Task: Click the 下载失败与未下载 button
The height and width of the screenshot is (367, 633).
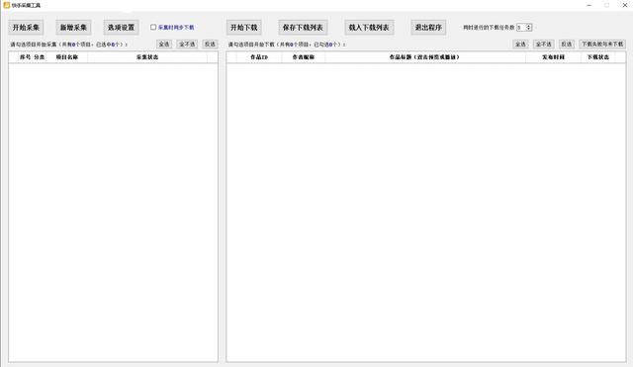Action: 602,44
